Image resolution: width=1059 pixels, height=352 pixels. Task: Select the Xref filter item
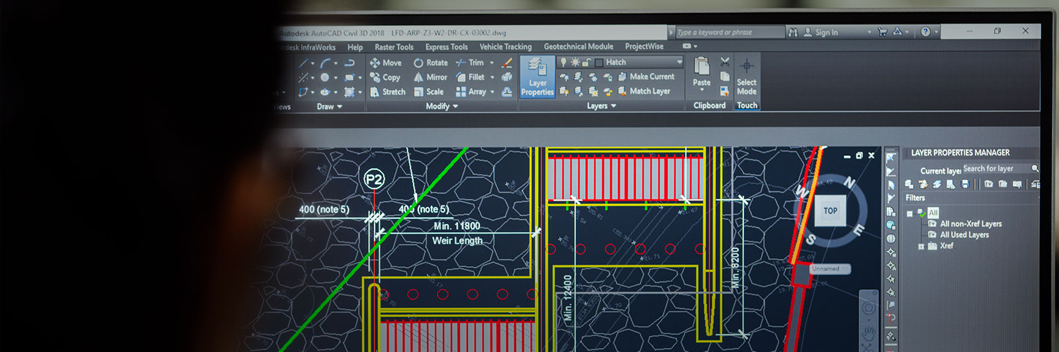(946, 246)
